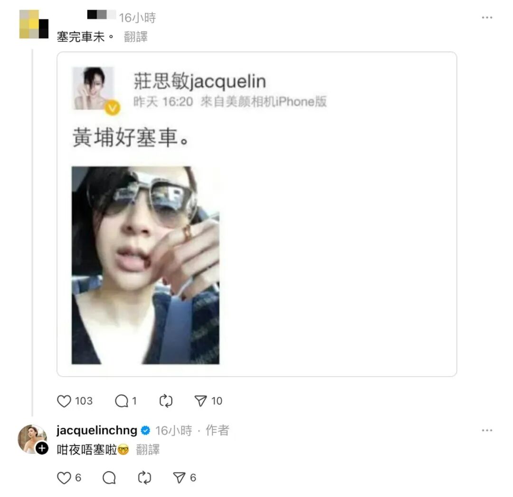View the pixelated poster avatar
The image size is (513, 497).
(x=34, y=24)
